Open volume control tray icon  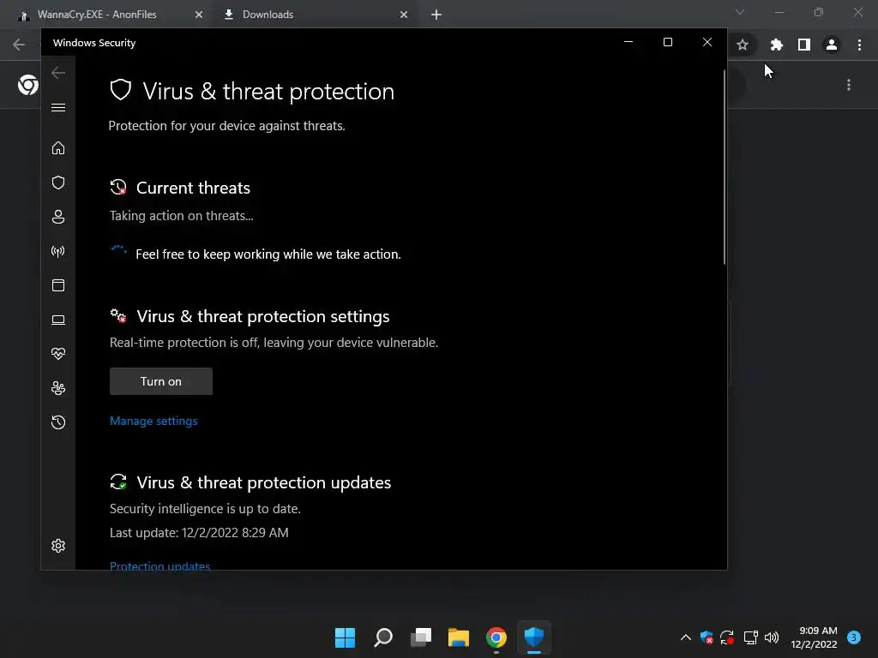[772, 637]
